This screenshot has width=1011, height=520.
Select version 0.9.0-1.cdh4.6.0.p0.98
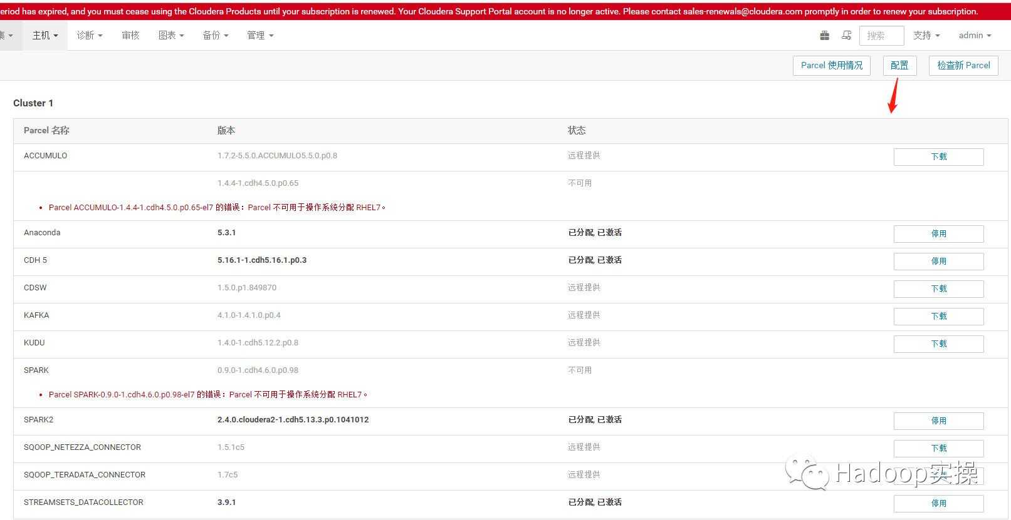258,370
